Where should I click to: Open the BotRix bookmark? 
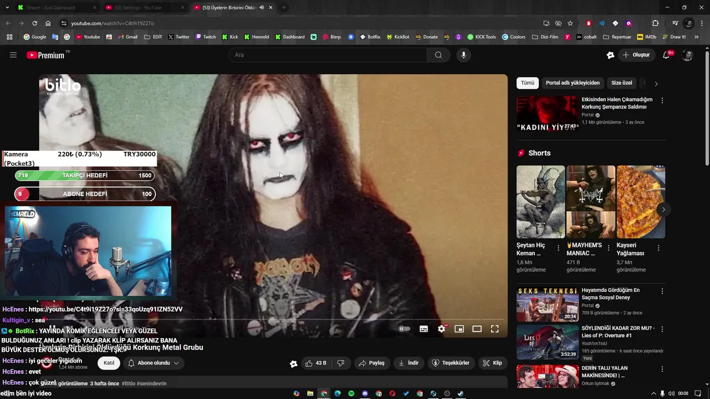370,37
